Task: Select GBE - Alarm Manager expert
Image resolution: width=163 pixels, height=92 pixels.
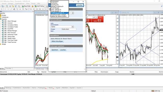Action: click(10, 21)
